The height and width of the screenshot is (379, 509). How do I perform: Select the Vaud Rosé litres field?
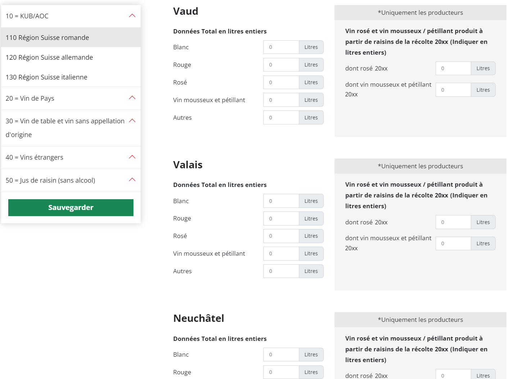[281, 82]
